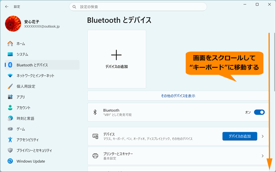
Task: Click the 時刻と言語 globe clock icon
Action: 10,118
